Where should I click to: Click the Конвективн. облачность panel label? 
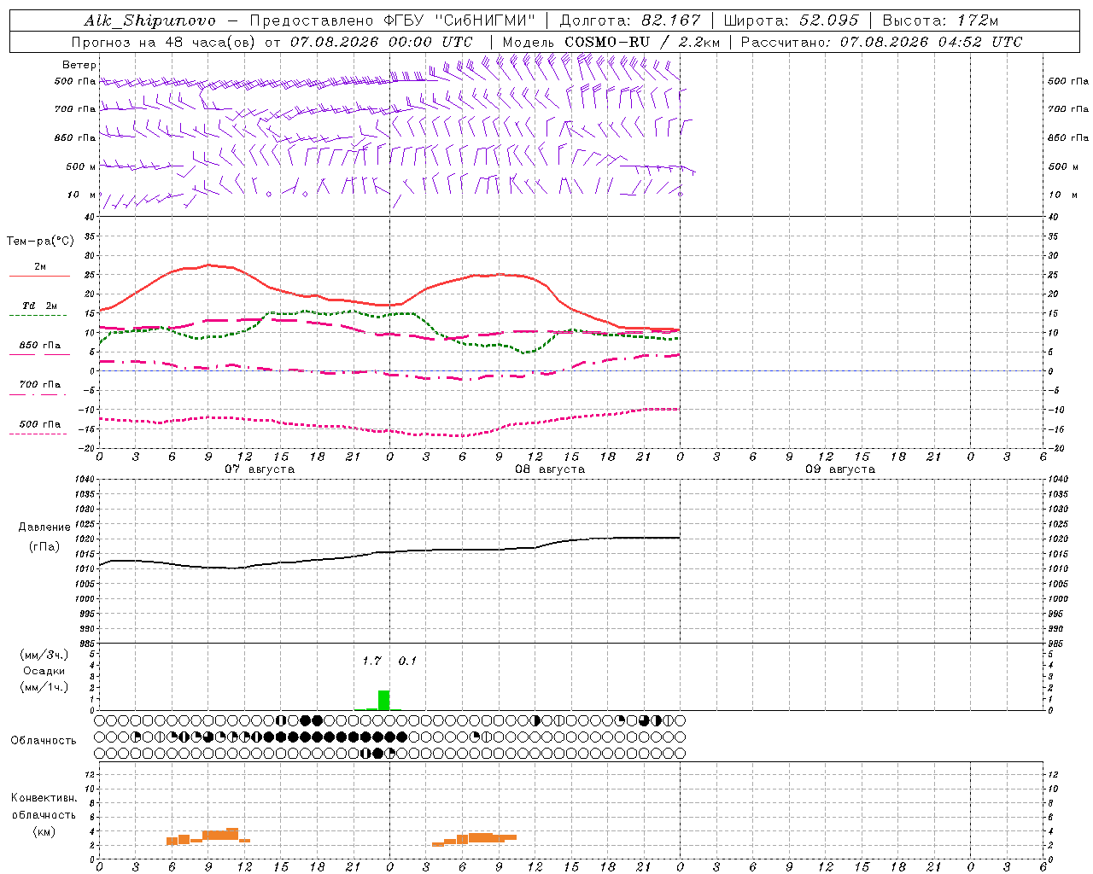(44, 814)
